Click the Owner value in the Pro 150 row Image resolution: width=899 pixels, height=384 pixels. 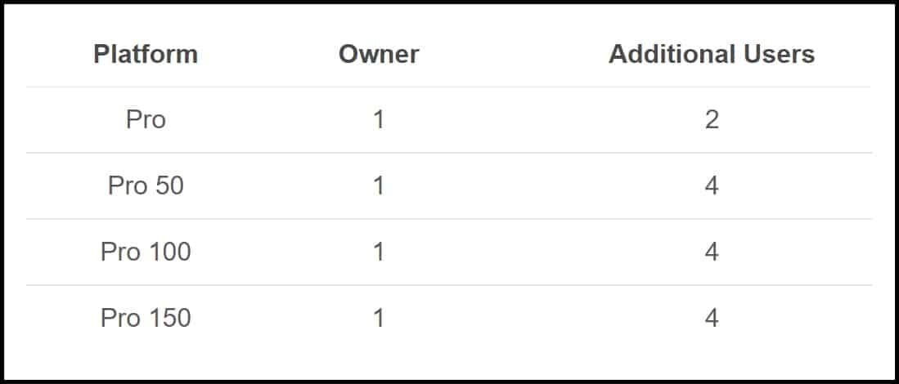click(379, 318)
